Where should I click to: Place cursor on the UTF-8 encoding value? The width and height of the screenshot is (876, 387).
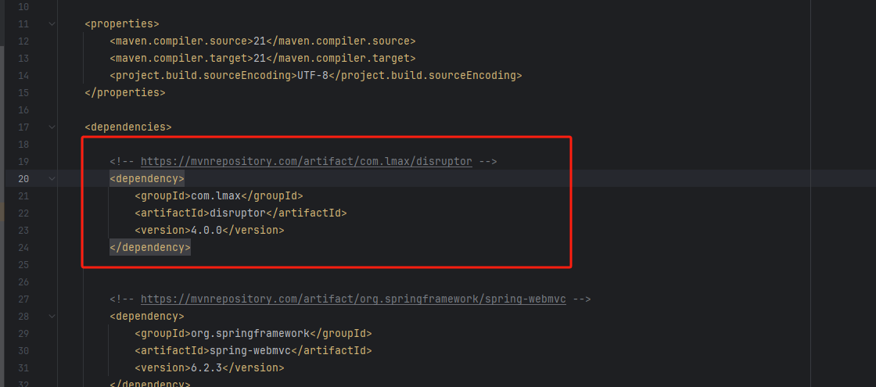click(312, 75)
